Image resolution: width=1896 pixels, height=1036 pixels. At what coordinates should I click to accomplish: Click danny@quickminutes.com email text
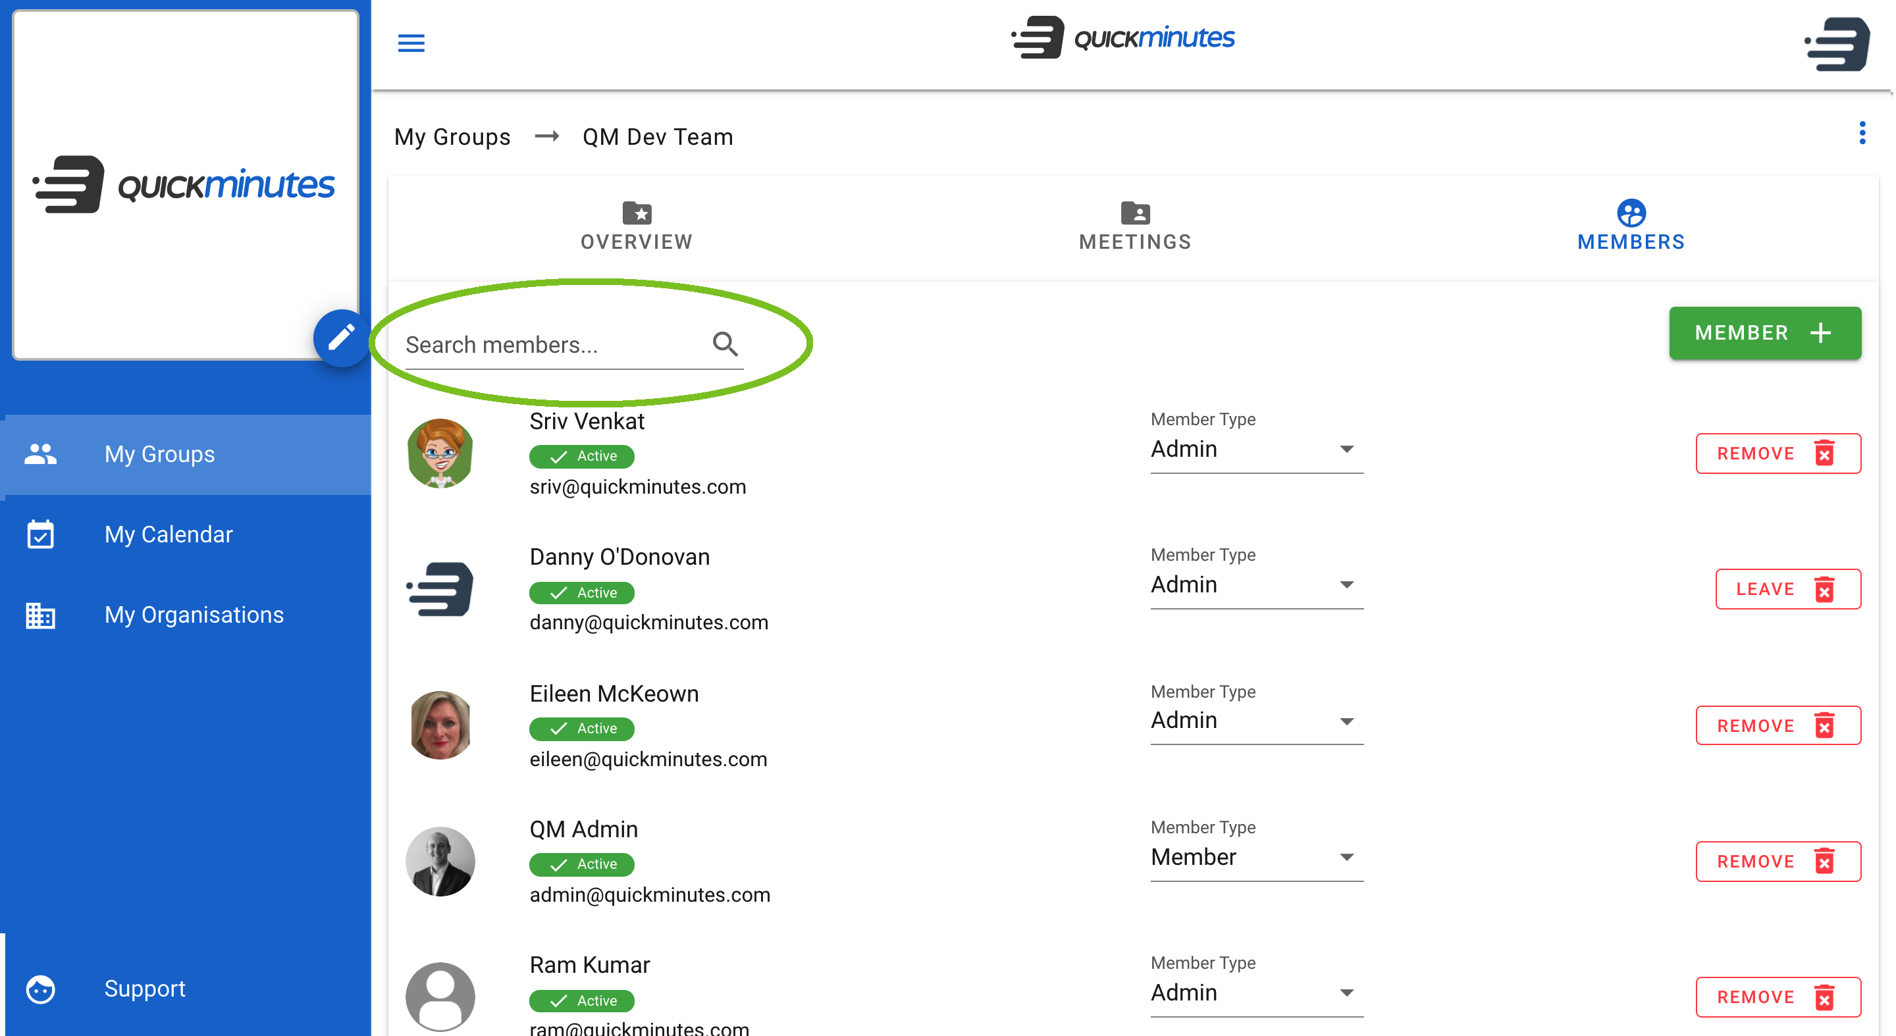[648, 623]
